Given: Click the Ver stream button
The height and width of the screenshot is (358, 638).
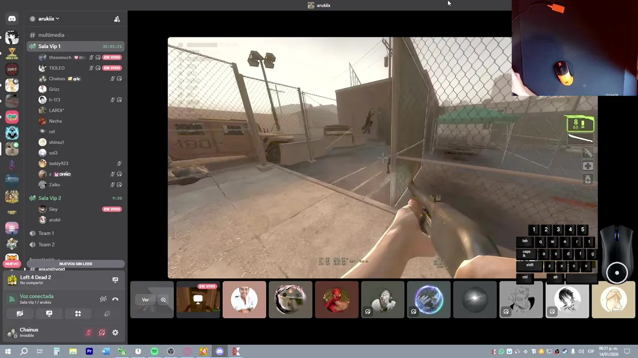Looking at the screenshot, I should 146,300.
